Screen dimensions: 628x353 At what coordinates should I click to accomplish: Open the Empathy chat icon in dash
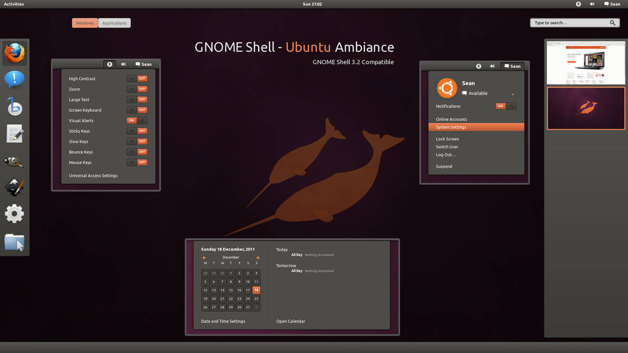(14, 80)
